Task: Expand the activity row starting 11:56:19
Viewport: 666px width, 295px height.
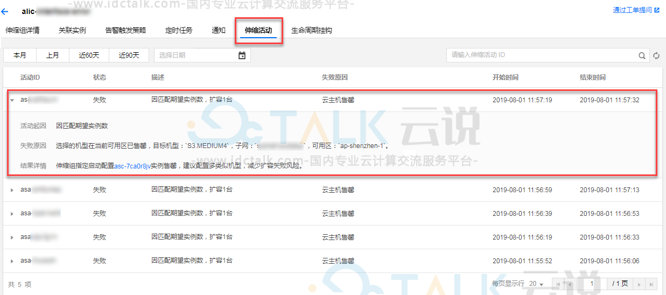Action: [x=12, y=237]
